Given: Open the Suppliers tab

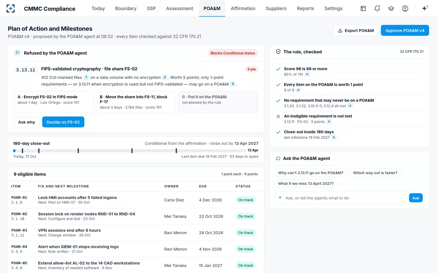Looking at the screenshot, I should tap(276, 8).
